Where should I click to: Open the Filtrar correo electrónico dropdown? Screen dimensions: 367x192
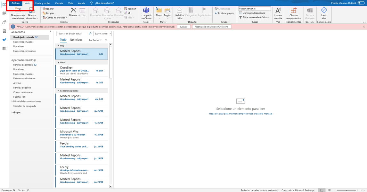(x=254, y=17)
